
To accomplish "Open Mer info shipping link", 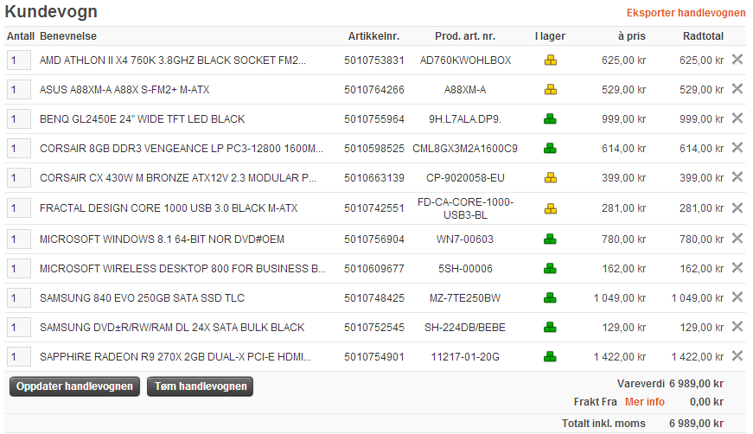I will [644, 402].
